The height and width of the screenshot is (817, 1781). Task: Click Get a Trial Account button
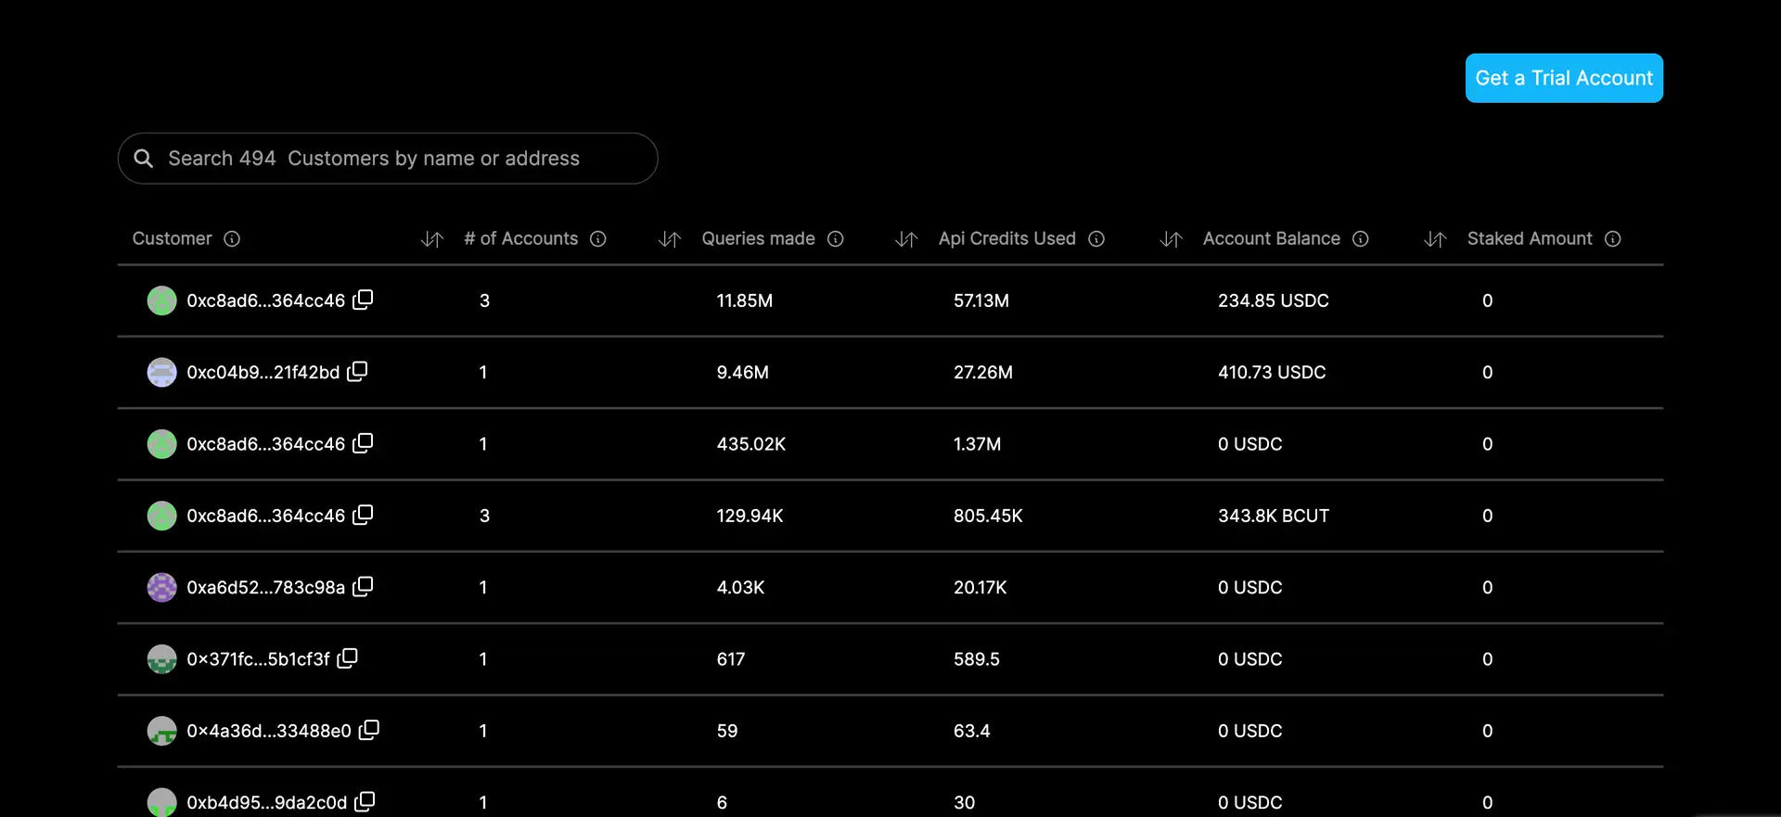(x=1564, y=79)
